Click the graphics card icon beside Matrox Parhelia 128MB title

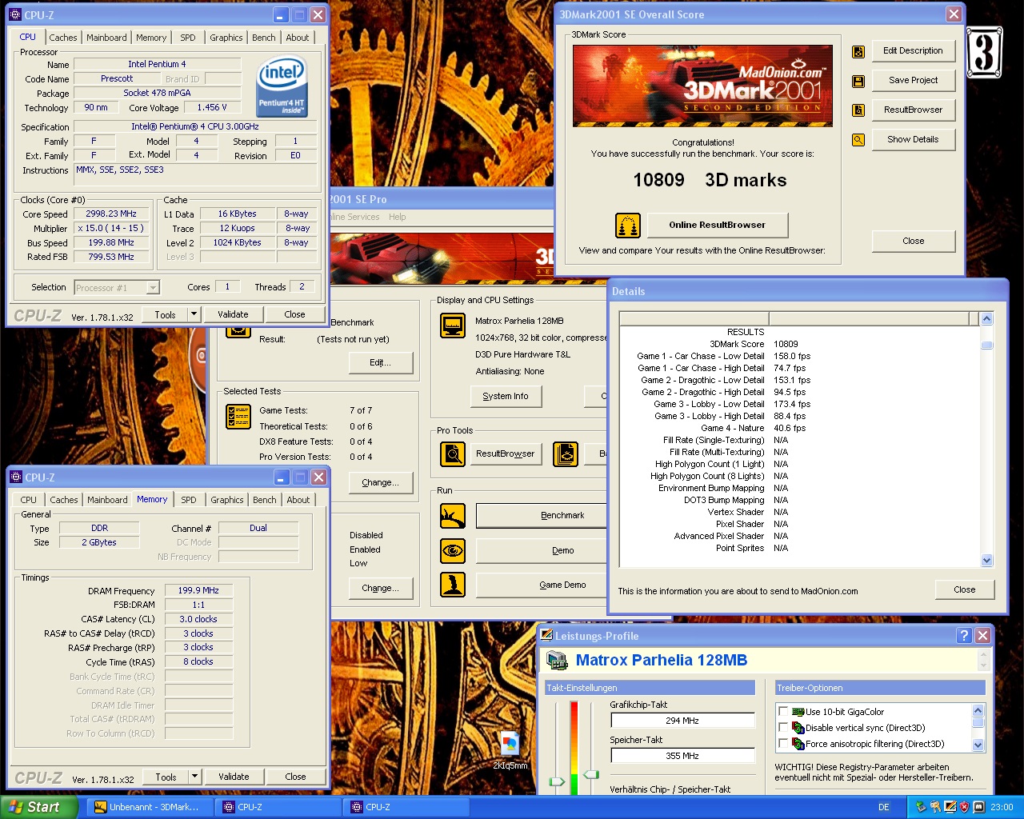click(557, 661)
